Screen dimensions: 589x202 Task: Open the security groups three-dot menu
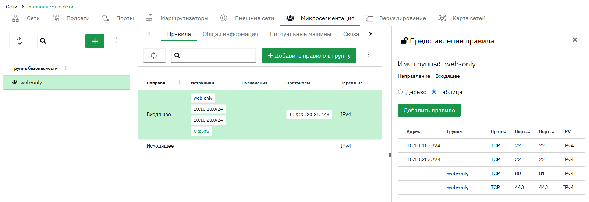117,40
